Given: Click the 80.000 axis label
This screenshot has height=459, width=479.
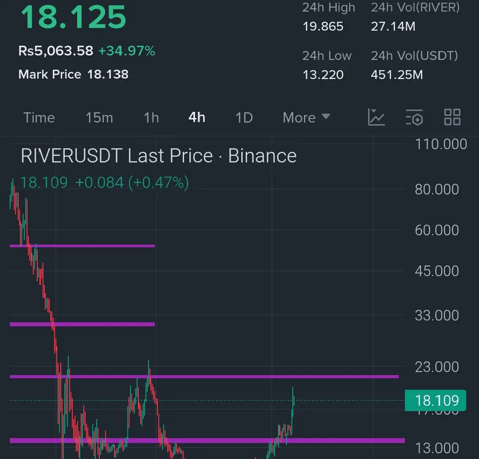Looking at the screenshot, I should (437, 189).
